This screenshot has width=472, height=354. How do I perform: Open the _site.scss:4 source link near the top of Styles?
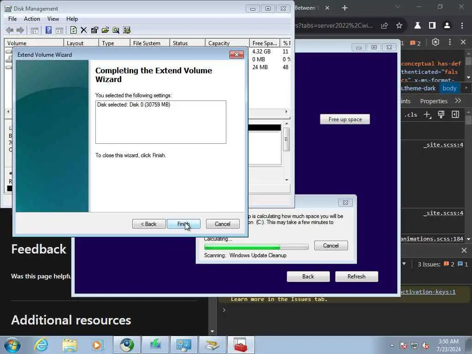pos(443,145)
